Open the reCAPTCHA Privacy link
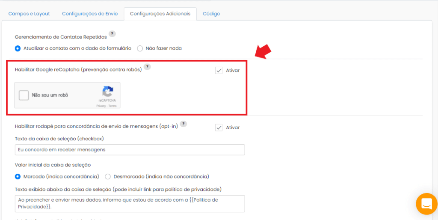The height and width of the screenshot is (220, 438). (101, 106)
